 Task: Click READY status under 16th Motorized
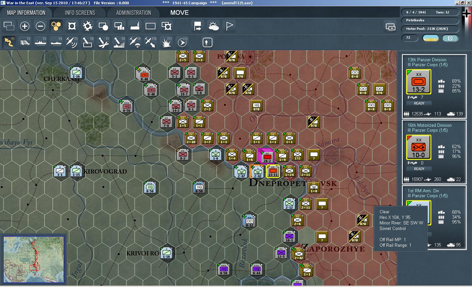point(419,169)
